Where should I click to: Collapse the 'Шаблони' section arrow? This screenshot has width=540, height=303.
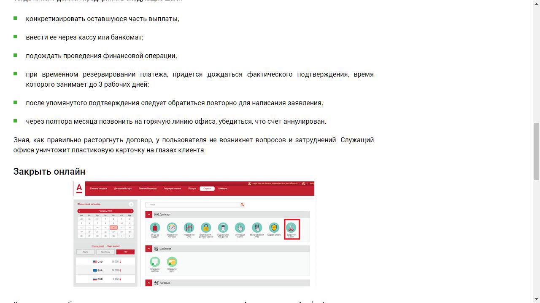click(148, 249)
